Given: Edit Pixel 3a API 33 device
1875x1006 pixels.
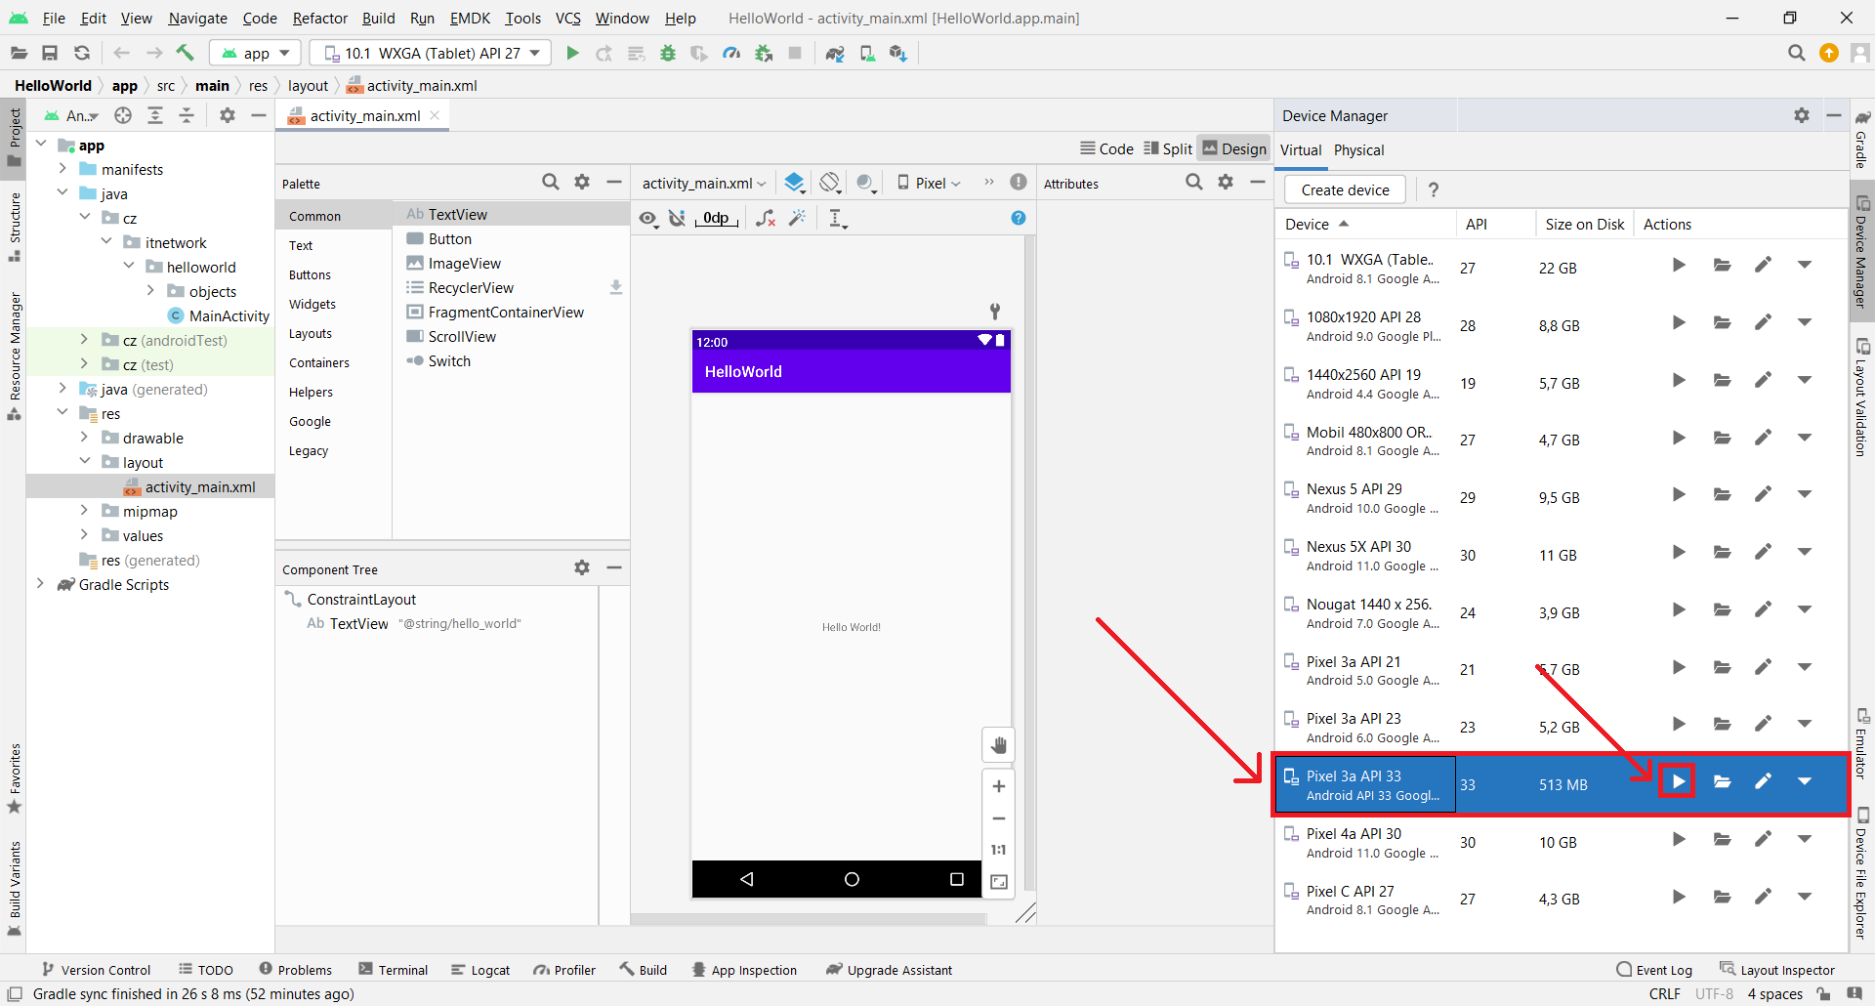Looking at the screenshot, I should pos(1763,781).
